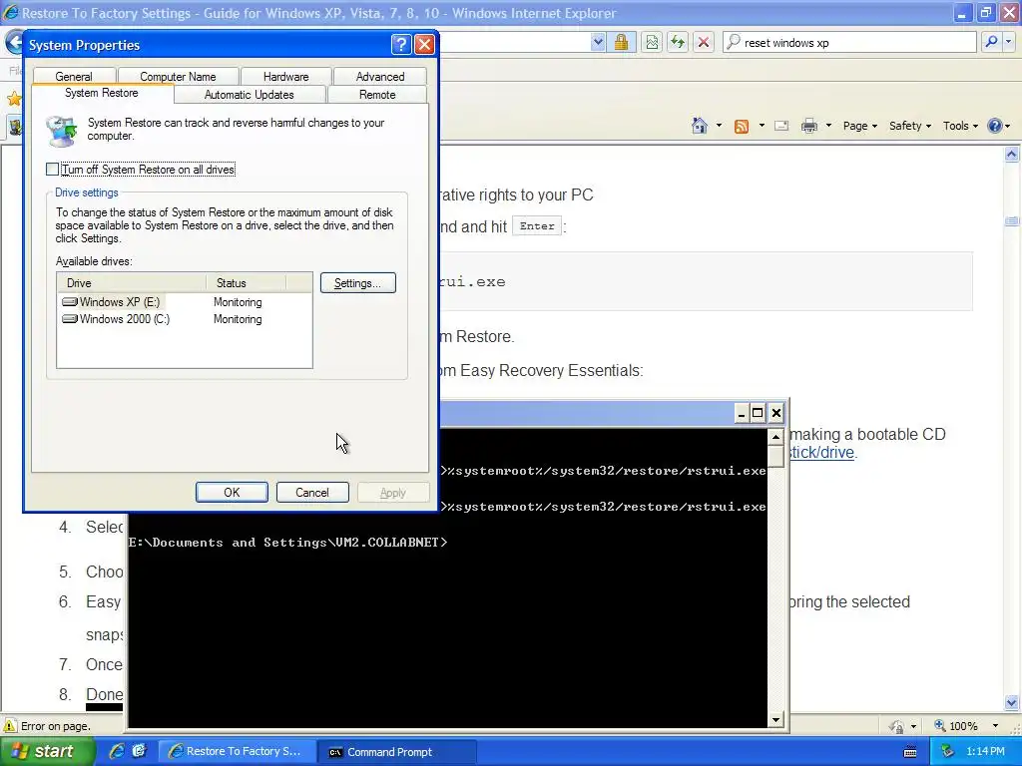
Task: Switch to the Computer Name tab
Action: coord(178,76)
